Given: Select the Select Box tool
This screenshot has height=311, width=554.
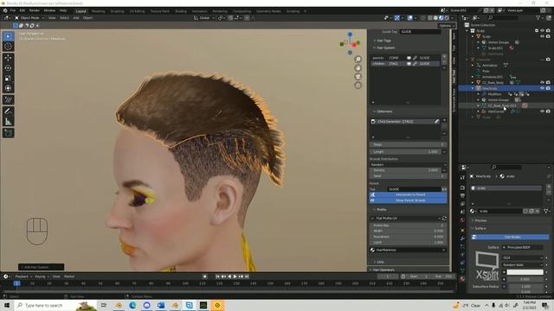Looking at the screenshot, I should [8, 36].
